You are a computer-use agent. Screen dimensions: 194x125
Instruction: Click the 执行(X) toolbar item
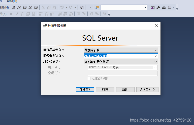(3, 14)
